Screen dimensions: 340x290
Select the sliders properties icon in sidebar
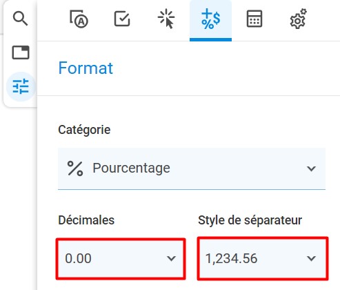click(21, 86)
